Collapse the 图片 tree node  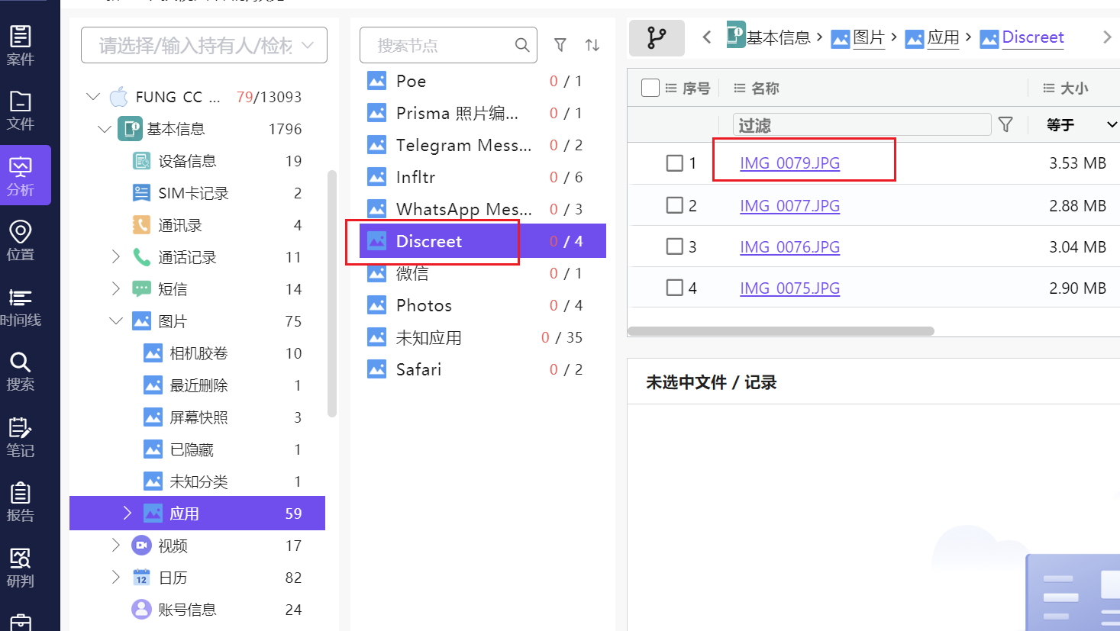[x=116, y=321]
